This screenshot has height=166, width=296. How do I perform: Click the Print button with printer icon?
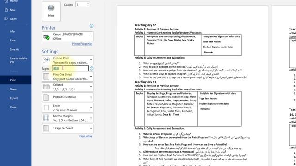coord(51,11)
